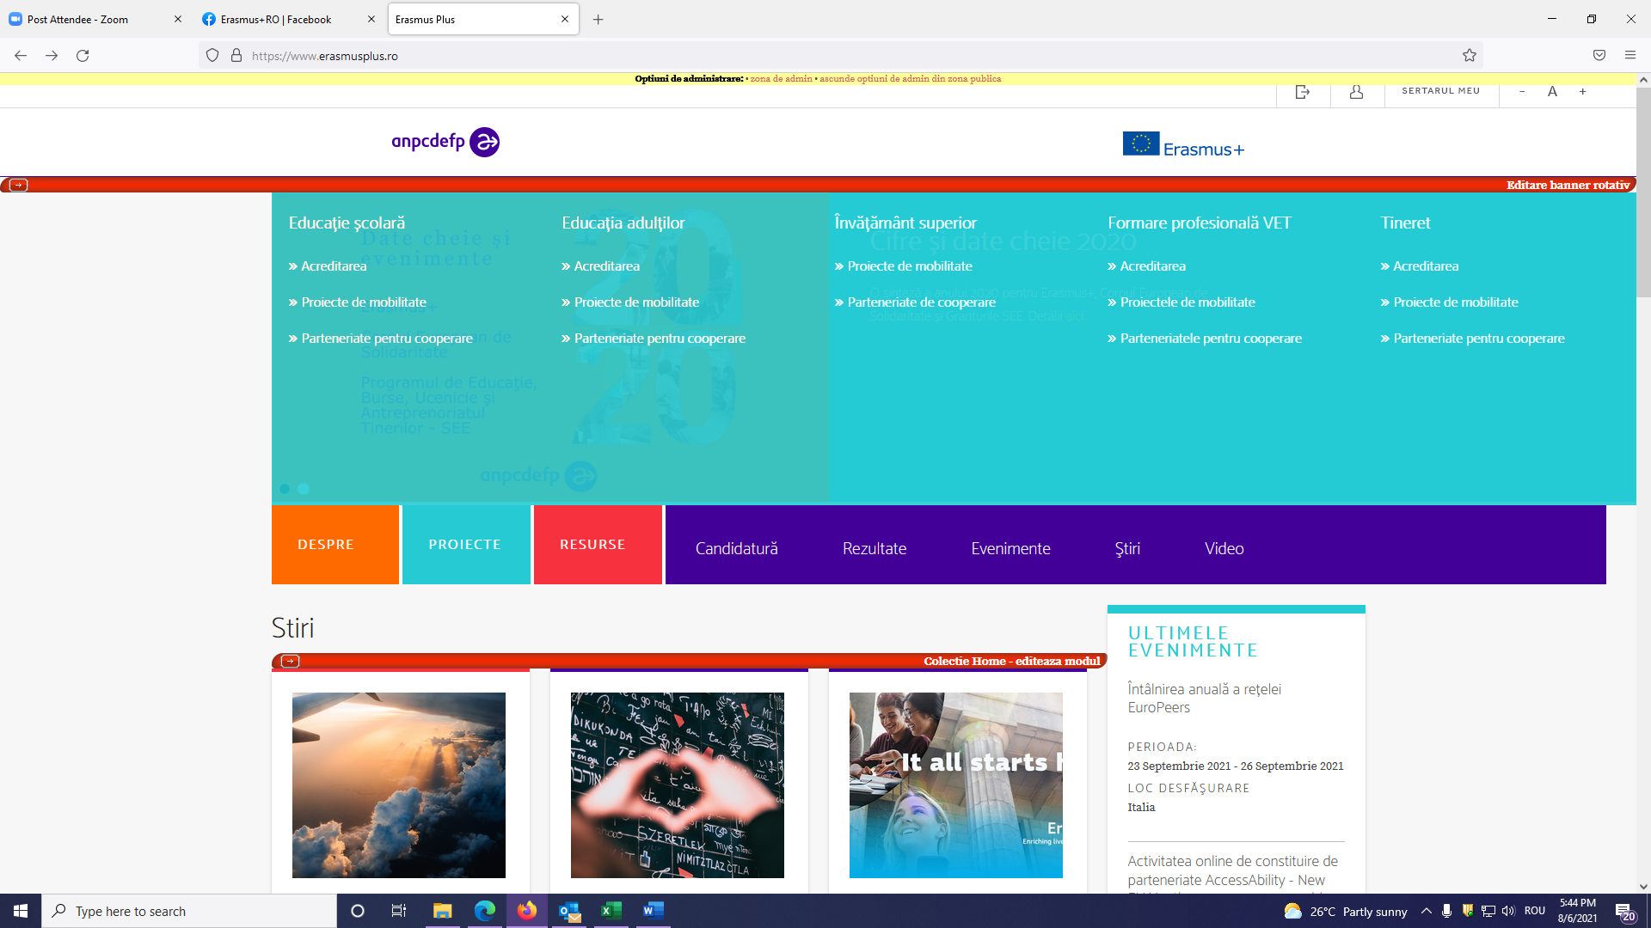1651x928 pixels.
Task: Open Întâlnirea anuală a rețelei EuroPeers
Action: pyautogui.click(x=1205, y=698)
